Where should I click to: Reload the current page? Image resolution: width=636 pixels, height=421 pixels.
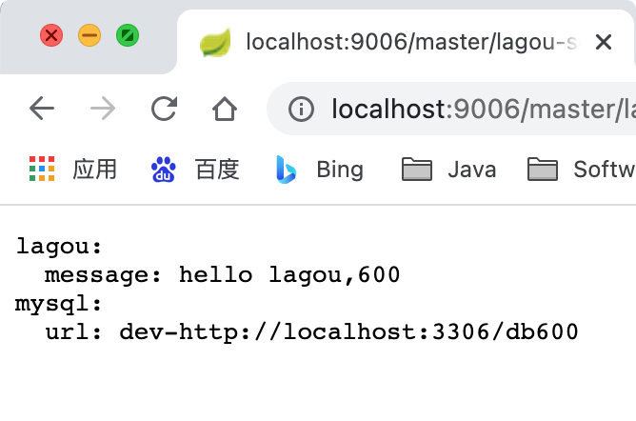(x=164, y=109)
